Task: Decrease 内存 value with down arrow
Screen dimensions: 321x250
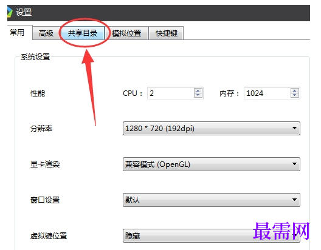Action: [295, 95]
